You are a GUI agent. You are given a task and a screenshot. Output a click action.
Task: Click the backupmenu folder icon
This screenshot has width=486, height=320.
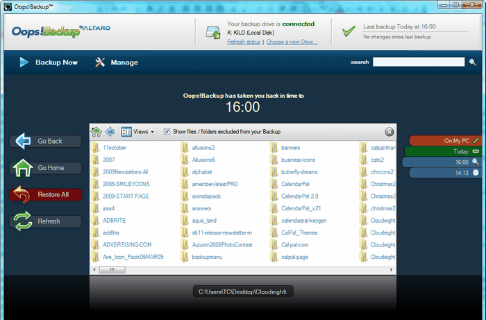[x=185, y=257]
